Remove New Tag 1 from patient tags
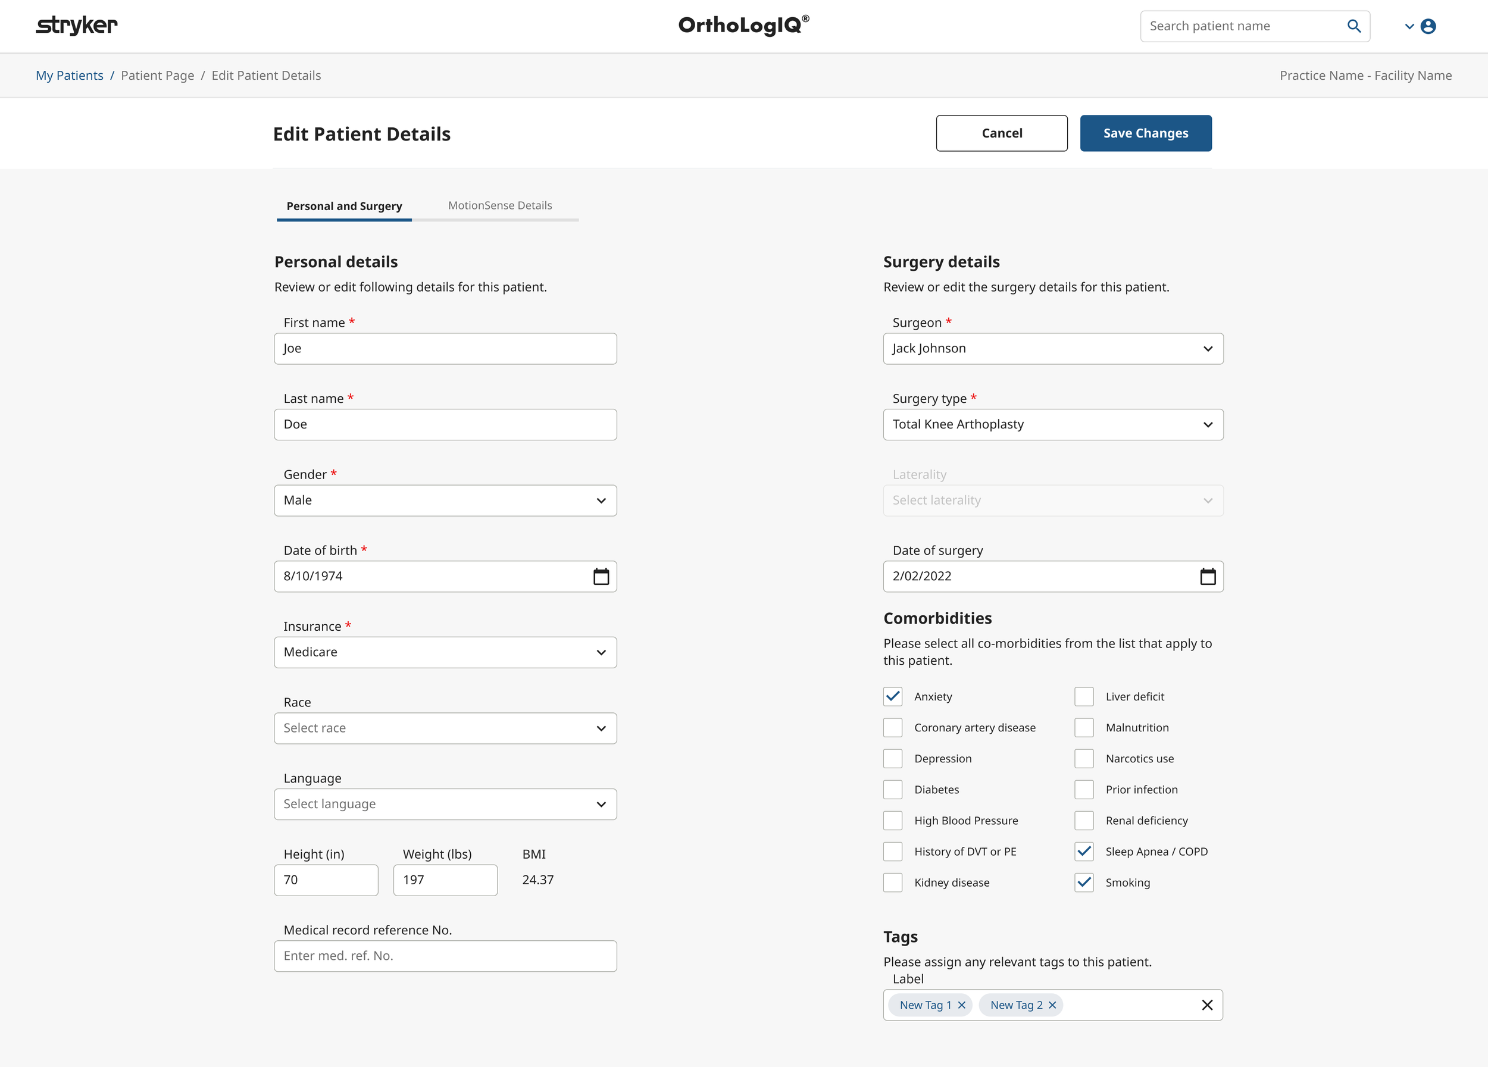Viewport: 1488px width, 1067px height. [962, 1005]
